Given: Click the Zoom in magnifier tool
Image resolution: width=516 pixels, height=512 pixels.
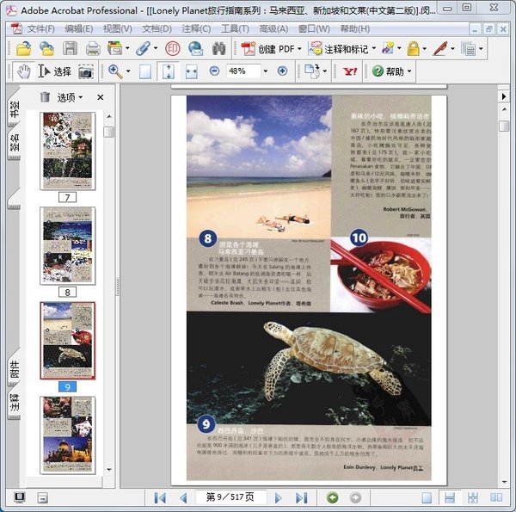Looking at the screenshot, I should point(115,71).
